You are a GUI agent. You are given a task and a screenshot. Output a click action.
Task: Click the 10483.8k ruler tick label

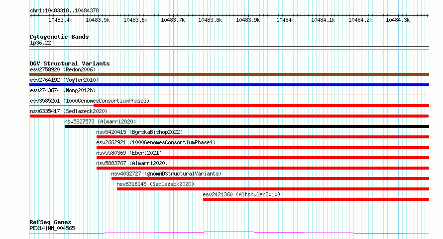tap(210, 20)
